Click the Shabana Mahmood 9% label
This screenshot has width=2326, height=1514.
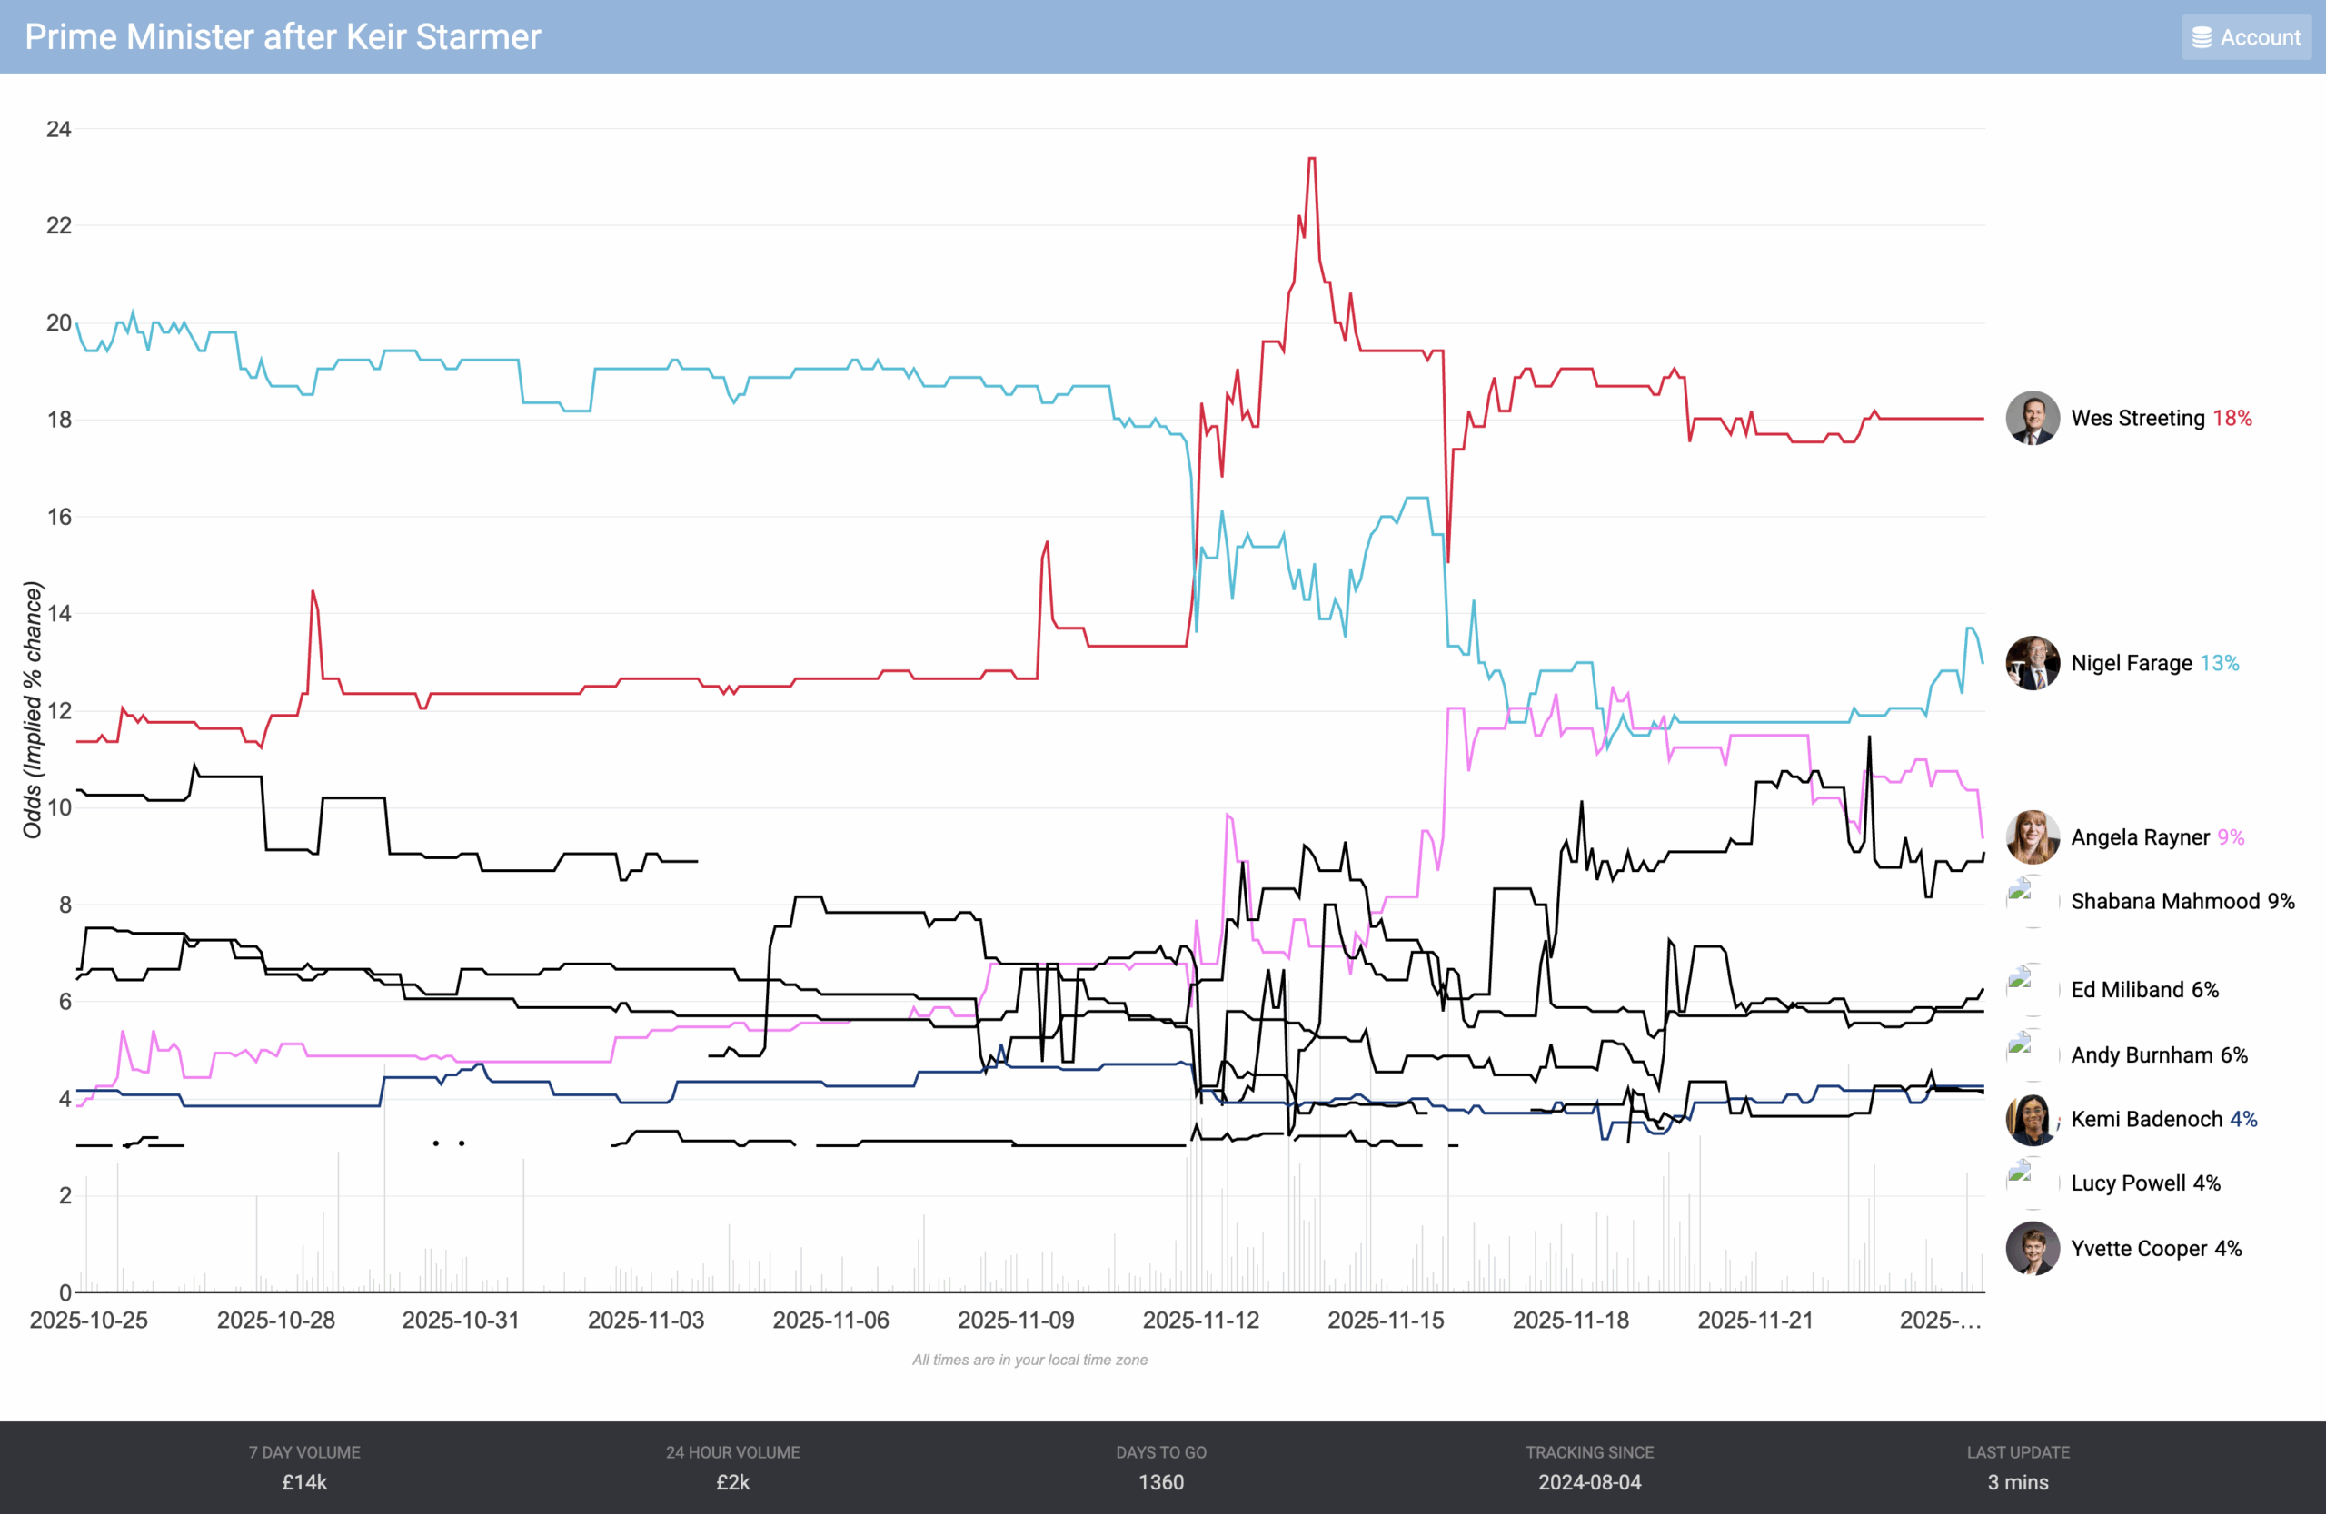[x=2182, y=901]
